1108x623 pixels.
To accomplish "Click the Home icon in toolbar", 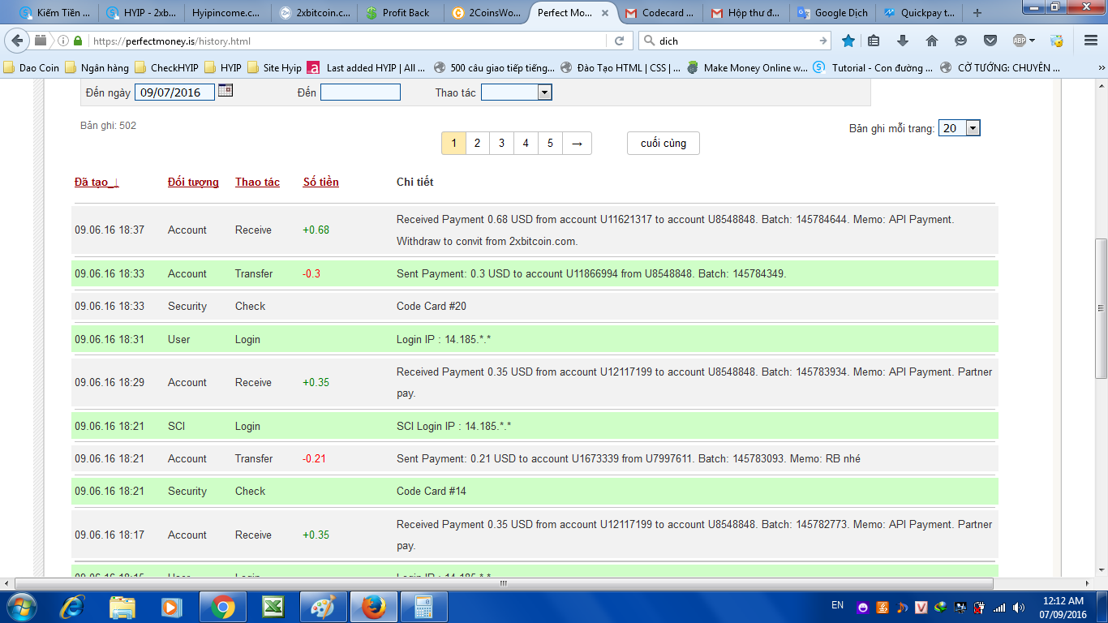I will click(x=932, y=41).
